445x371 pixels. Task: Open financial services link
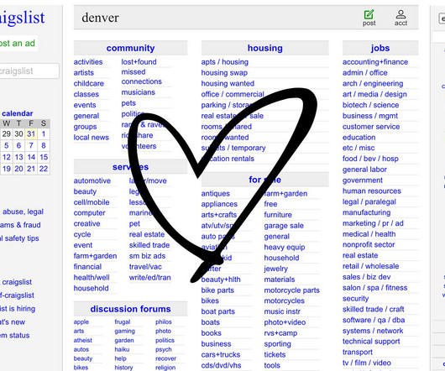coord(87,267)
